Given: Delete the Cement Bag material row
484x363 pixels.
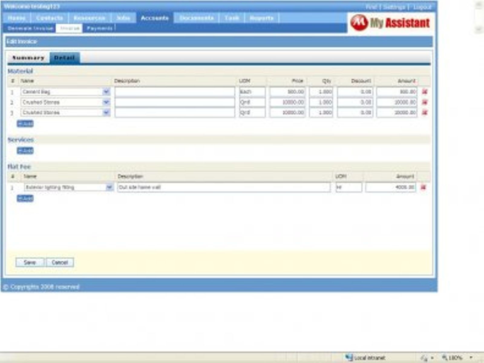Looking at the screenshot, I should [x=425, y=92].
